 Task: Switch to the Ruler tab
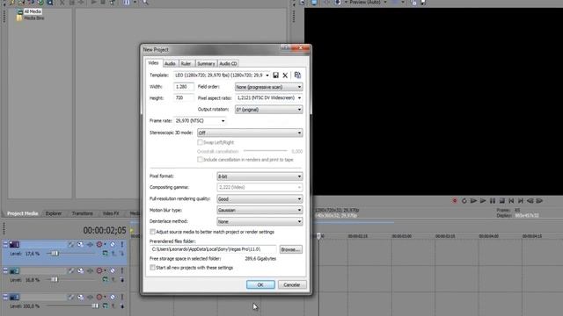click(186, 63)
